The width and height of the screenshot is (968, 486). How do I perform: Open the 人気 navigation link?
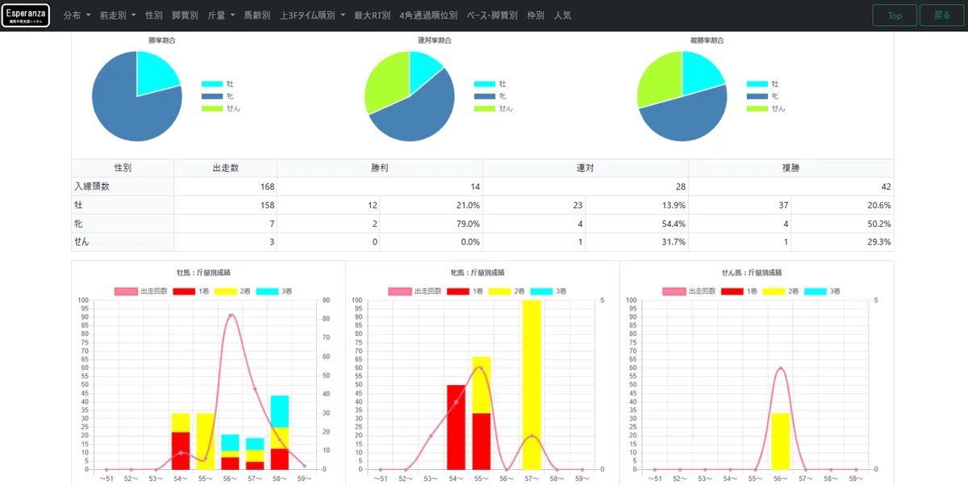click(x=562, y=15)
